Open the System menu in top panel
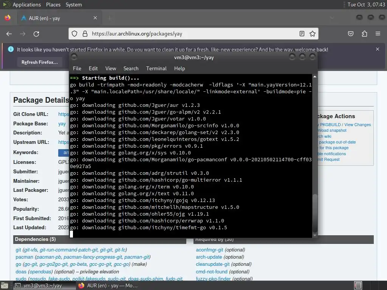The height and width of the screenshot is (290, 387). point(74,5)
